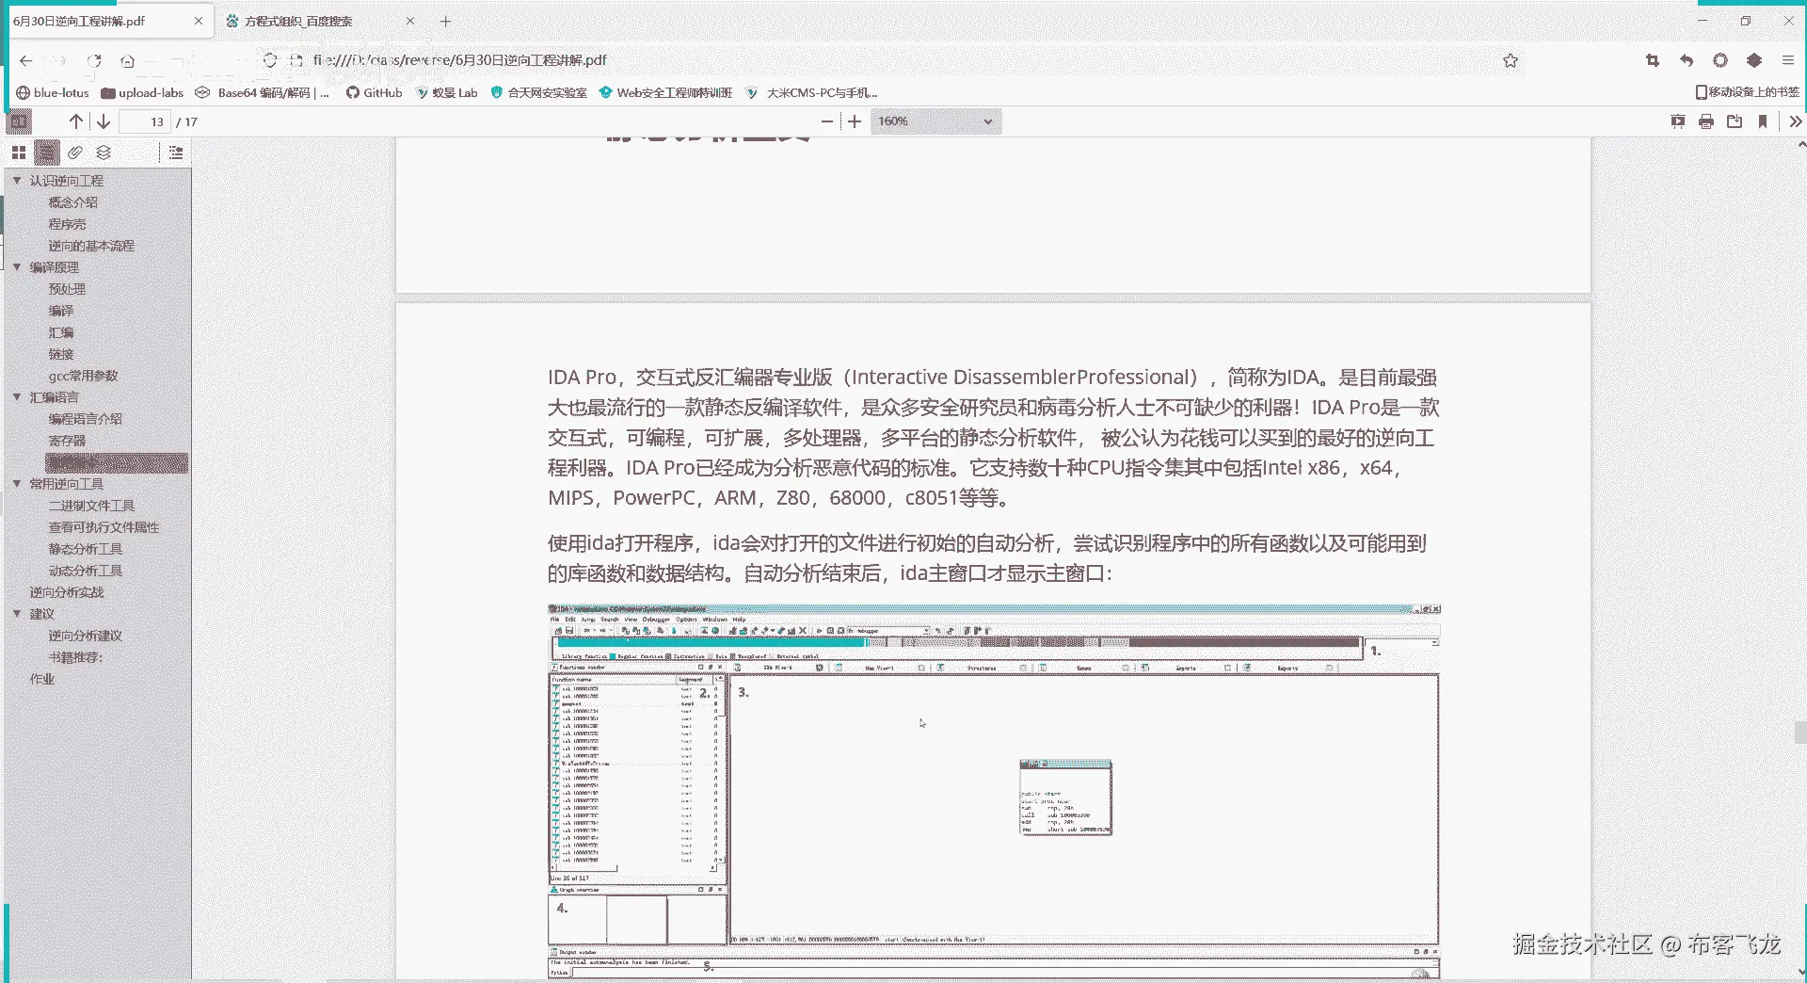Open a new browser tab
Image resolution: width=1807 pixels, height=983 pixels.
[x=446, y=21]
